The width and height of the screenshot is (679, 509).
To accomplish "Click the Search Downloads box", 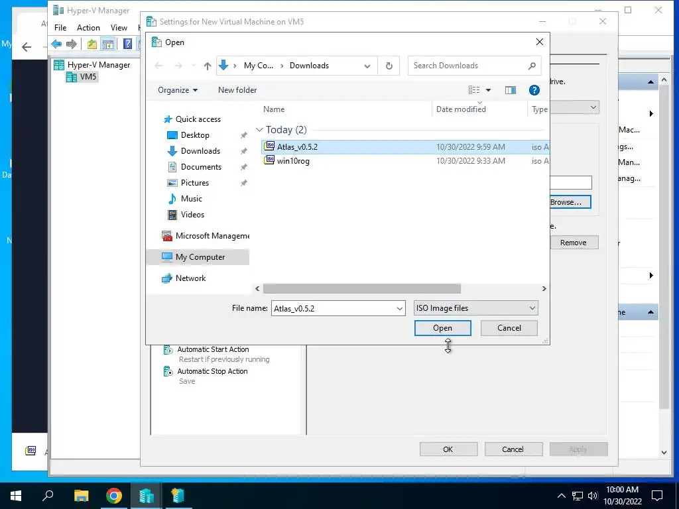I will [467, 66].
